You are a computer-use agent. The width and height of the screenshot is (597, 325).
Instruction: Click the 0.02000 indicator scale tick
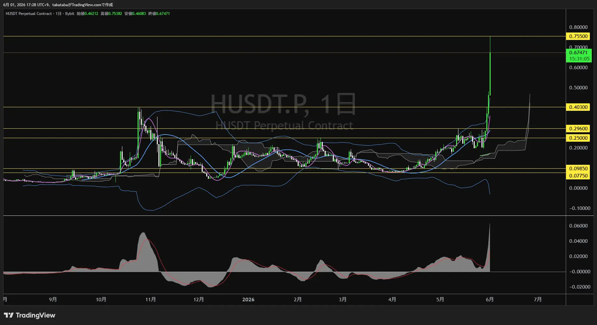click(578, 256)
